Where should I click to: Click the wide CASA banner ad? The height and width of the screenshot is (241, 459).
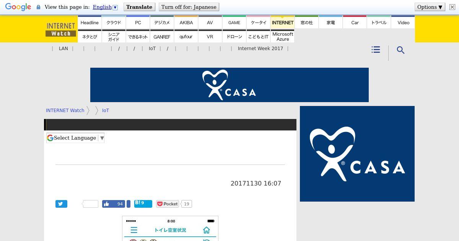pos(229,85)
